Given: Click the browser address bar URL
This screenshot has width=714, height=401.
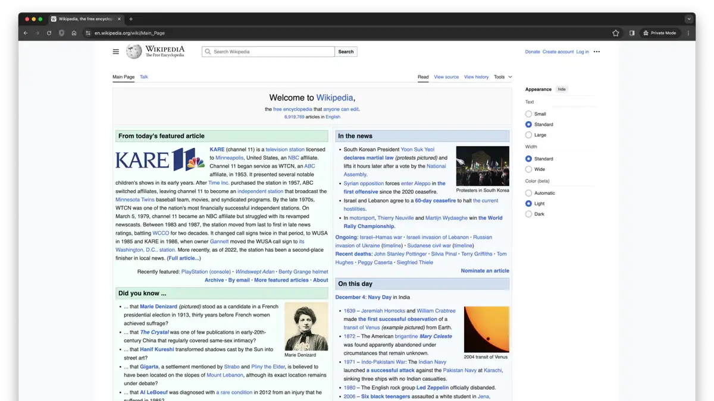Looking at the screenshot, I should pyautogui.click(x=130, y=33).
